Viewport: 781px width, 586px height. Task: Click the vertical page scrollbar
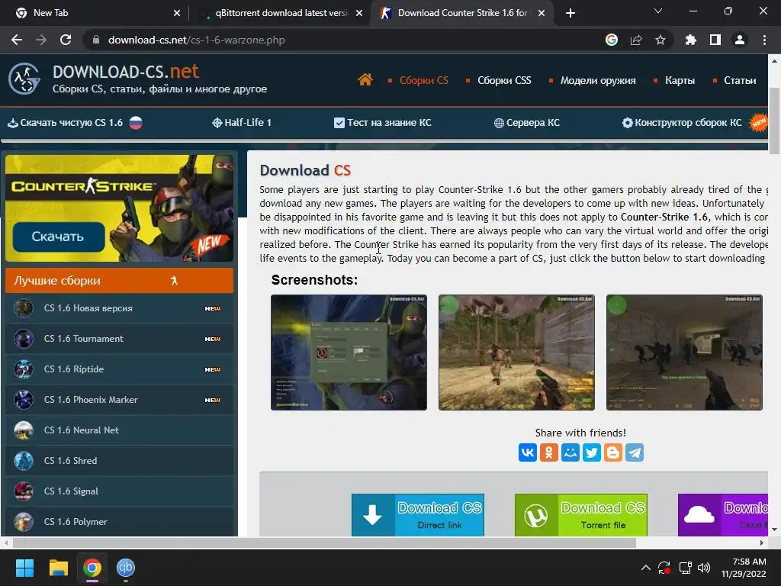pos(774,121)
